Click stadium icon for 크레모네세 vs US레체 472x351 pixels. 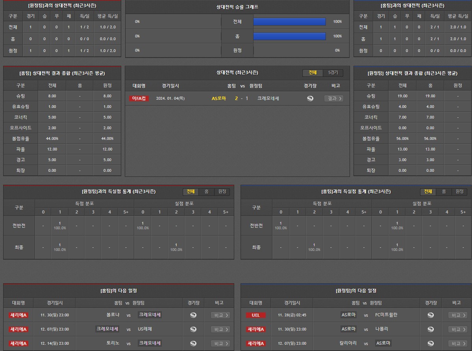click(x=193, y=329)
